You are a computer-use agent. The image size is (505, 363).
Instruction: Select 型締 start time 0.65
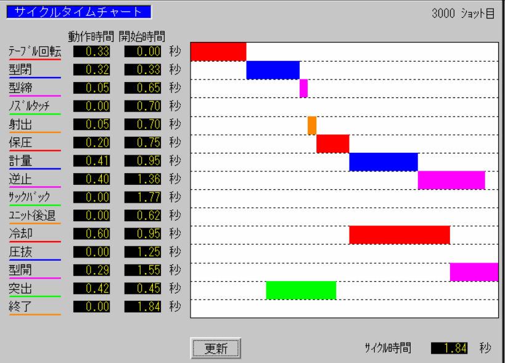pyautogui.click(x=142, y=88)
